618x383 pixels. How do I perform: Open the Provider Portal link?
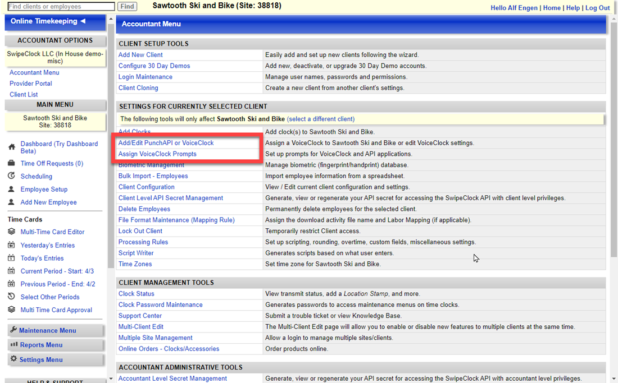tap(31, 84)
